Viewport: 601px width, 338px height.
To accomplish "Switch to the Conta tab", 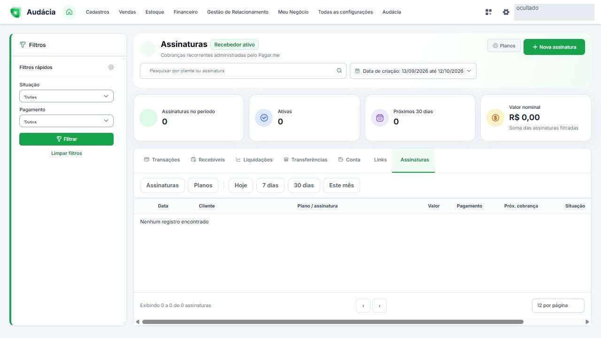I will [349, 160].
